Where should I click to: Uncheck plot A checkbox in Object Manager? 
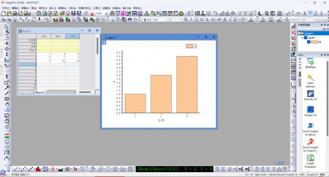tap(309, 42)
